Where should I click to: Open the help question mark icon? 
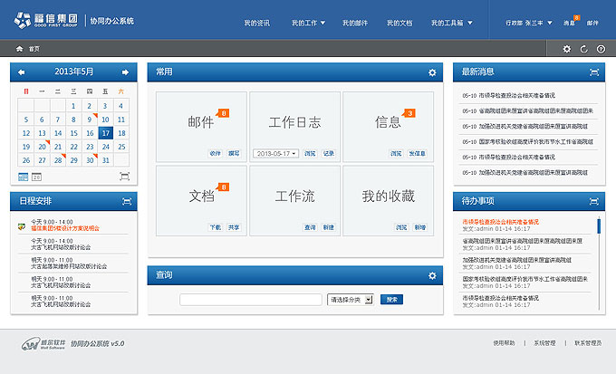pyautogui.click(x=600, y=49)
